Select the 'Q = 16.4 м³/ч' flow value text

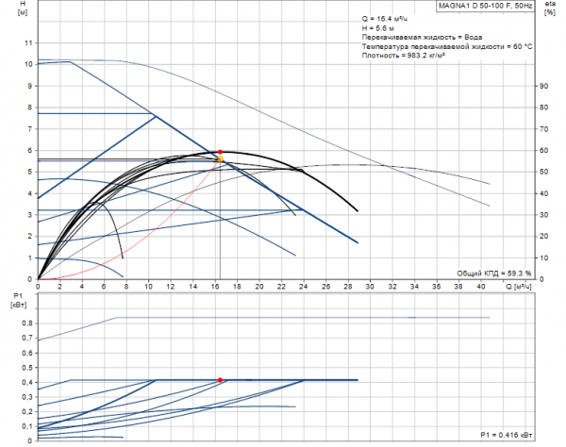[x=385, y=19]
